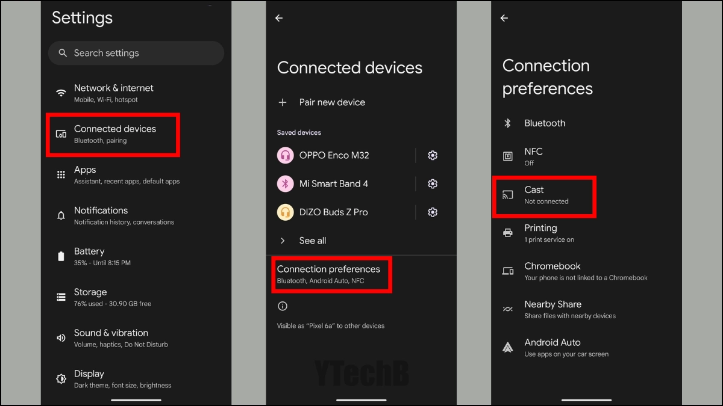
Task: Tap See all saved devices
Action: pos(361,241)
